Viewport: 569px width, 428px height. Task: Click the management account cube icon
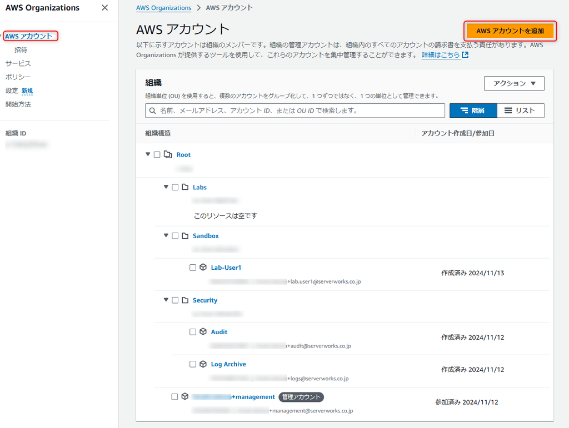pos(185,396)
